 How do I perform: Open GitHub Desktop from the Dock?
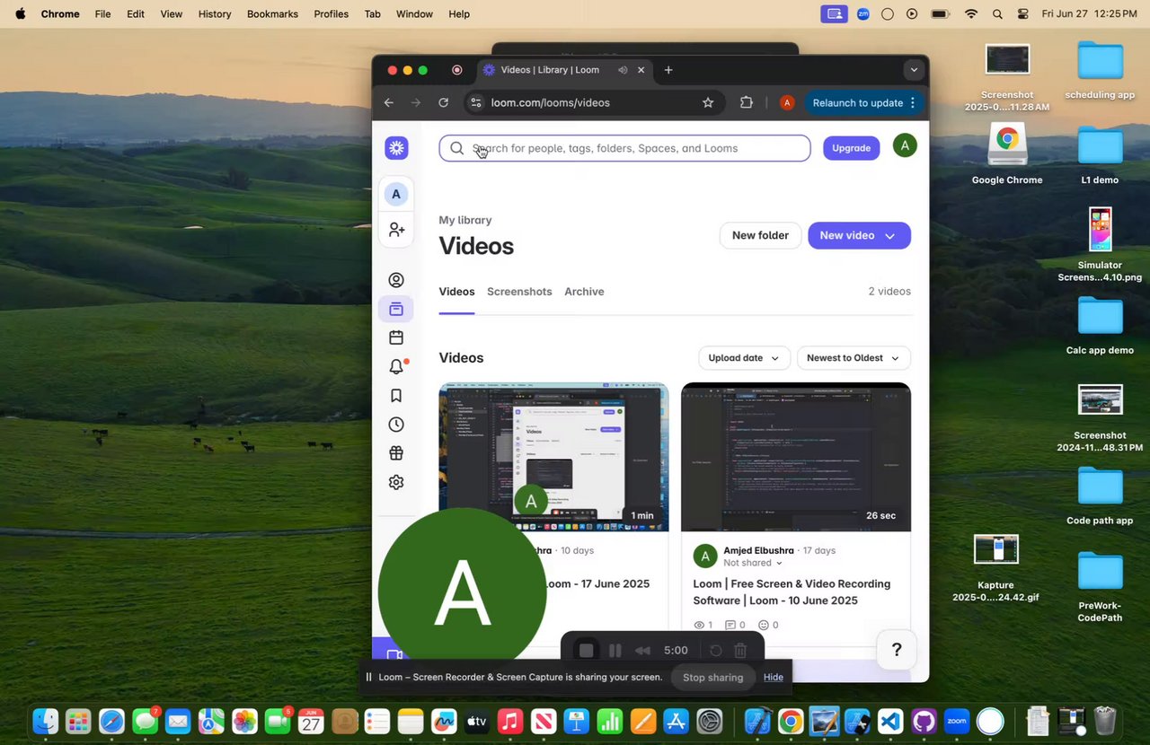click(924, 720)
